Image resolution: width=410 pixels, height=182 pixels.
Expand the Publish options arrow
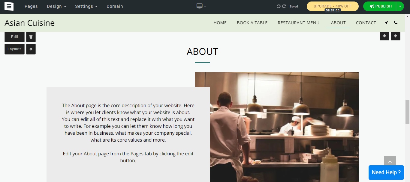(x=400, y=6)
